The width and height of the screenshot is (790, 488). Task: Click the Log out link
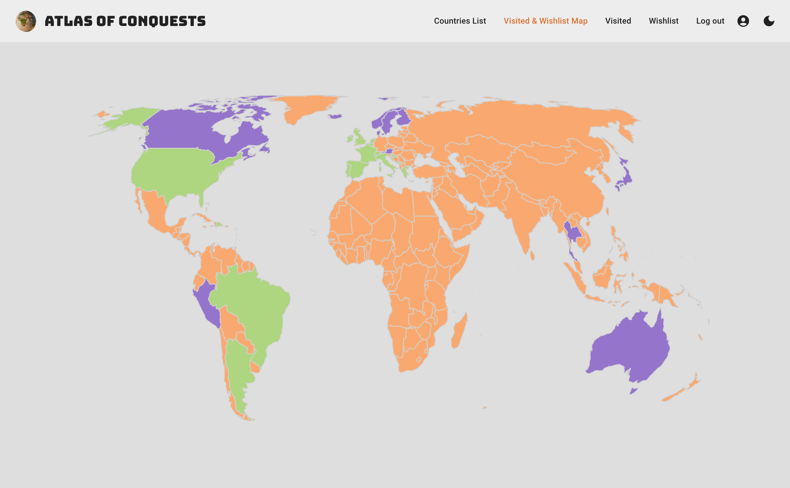(x=710, y=21)
